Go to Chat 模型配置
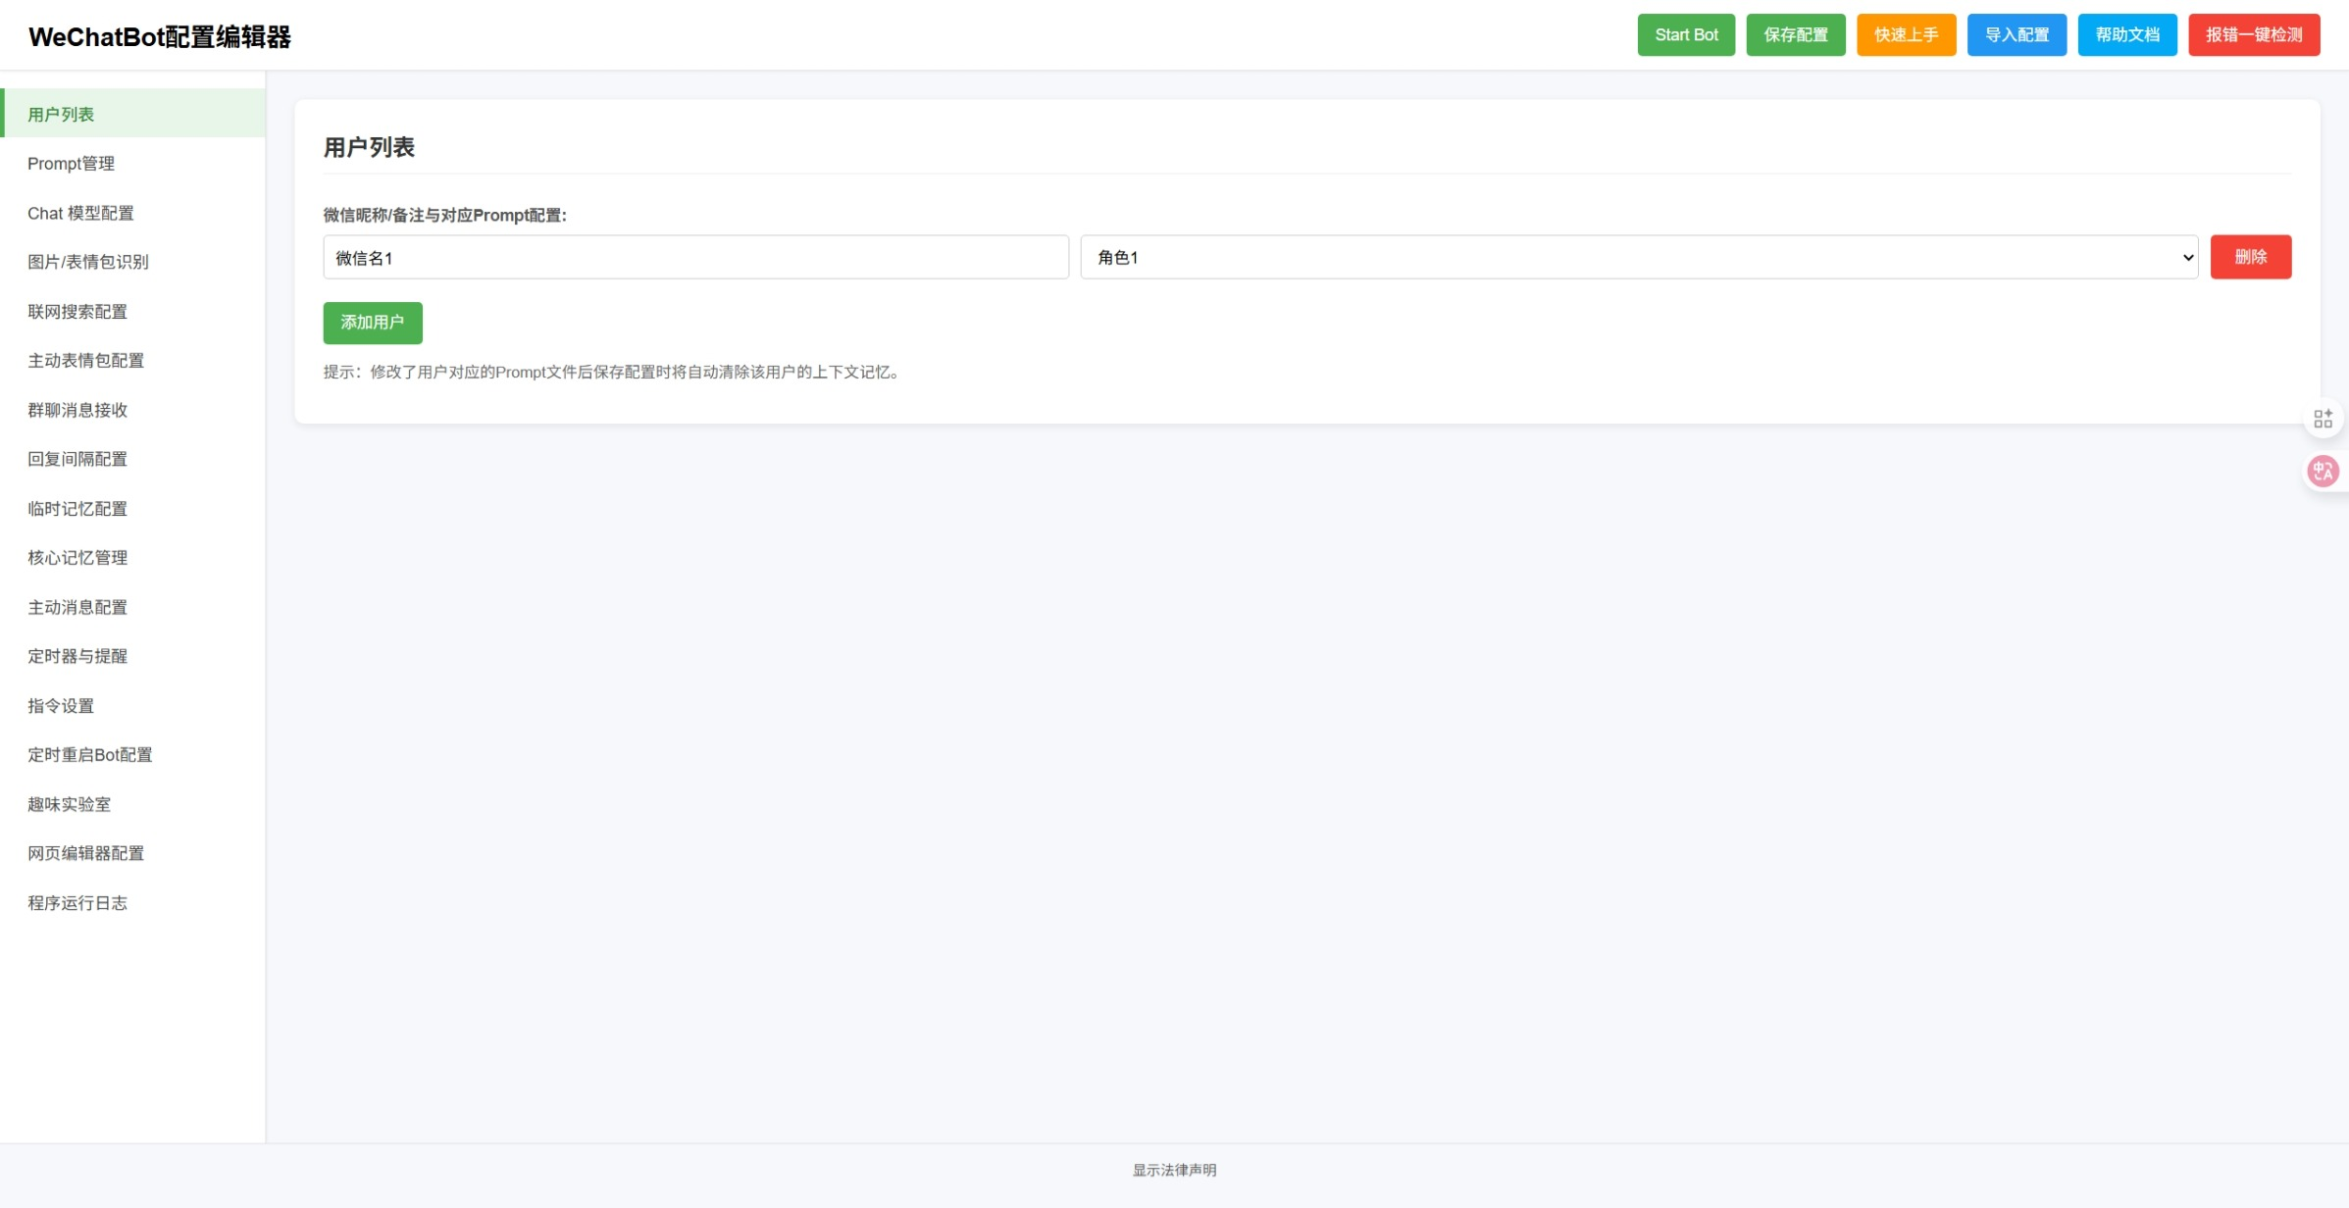The width and height of the screenshot is (2349, 1208). click(132, 213)
